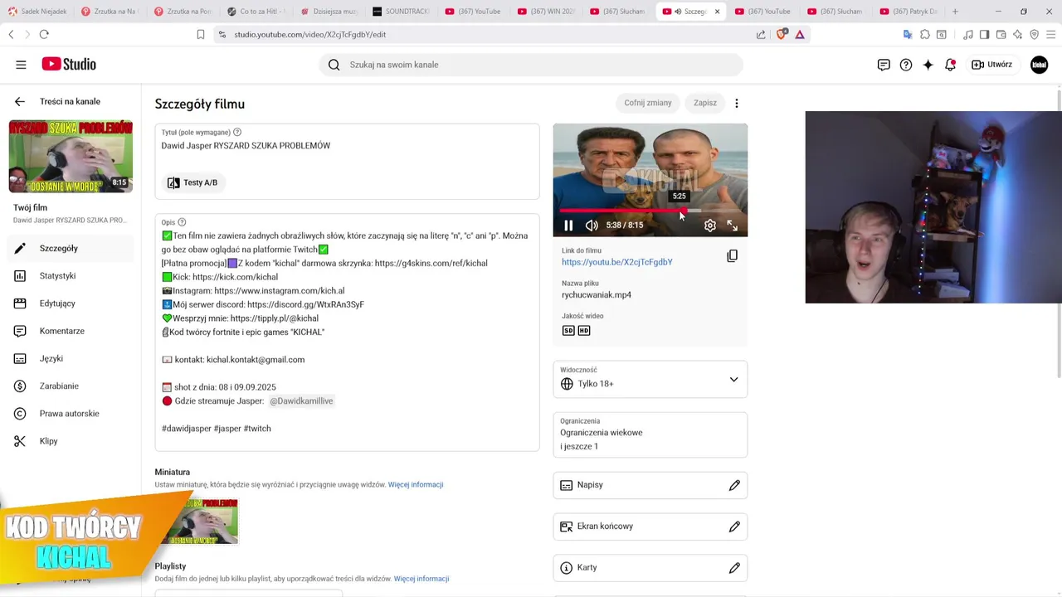Switch to the SOUNDTRACK browser tab
This screenshot has height=597, width=1062.
pyautogui.click(x=402, y=12)
